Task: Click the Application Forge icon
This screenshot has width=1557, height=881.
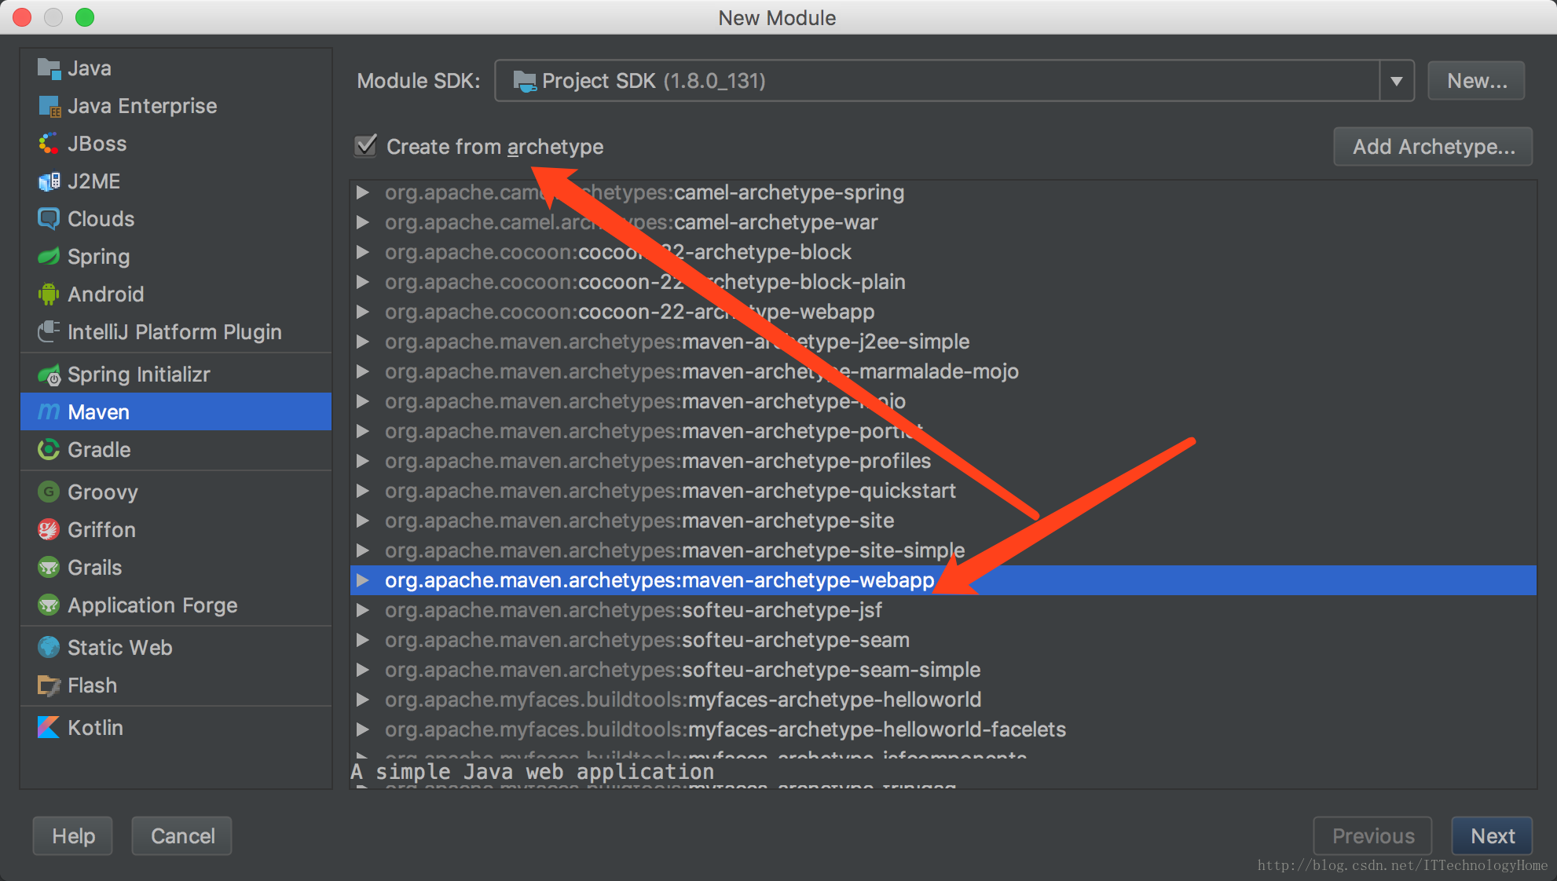Action: (49, 605)
